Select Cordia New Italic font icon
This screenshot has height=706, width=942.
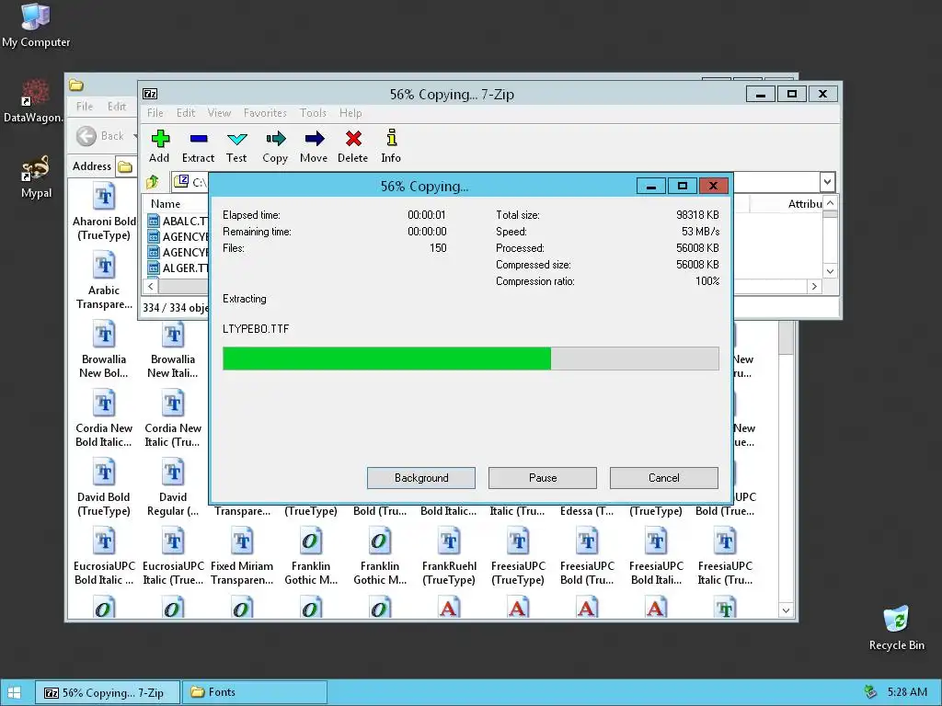point(173,419)
